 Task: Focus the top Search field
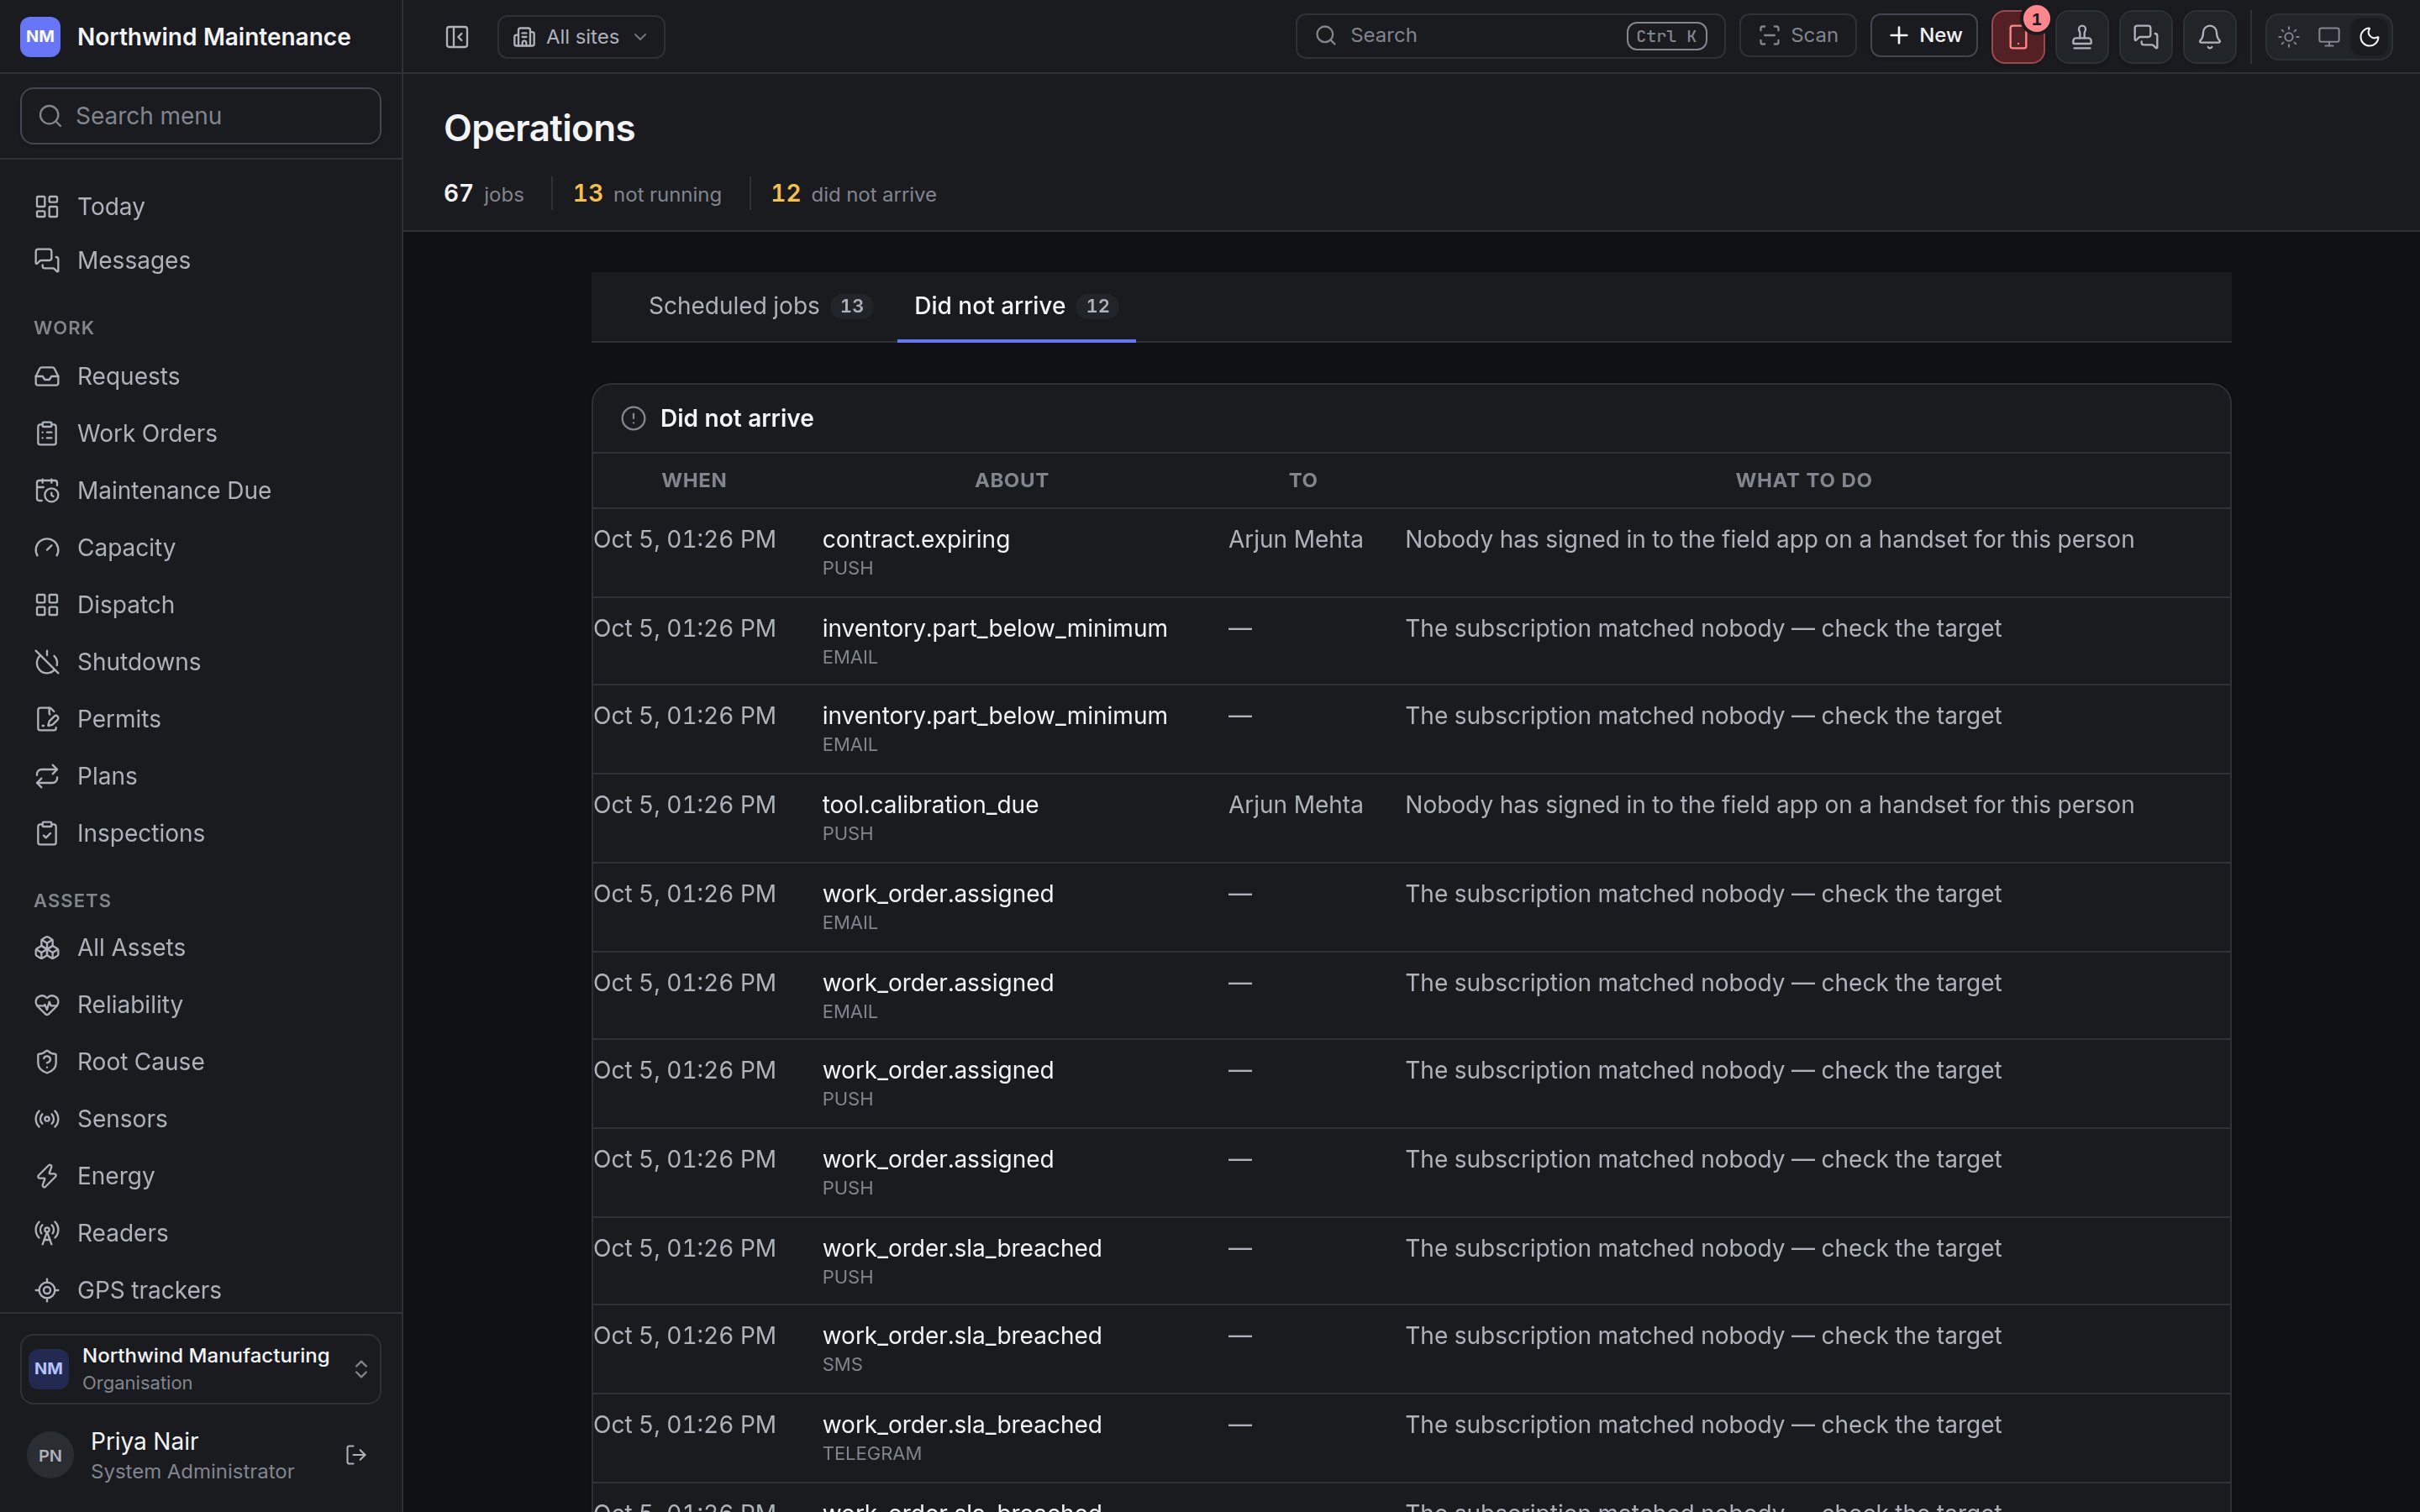click(x=1510, y=36)
